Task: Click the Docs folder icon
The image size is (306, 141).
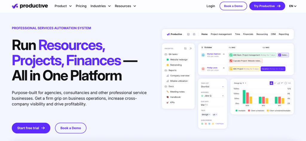Action: pos(166,86)
